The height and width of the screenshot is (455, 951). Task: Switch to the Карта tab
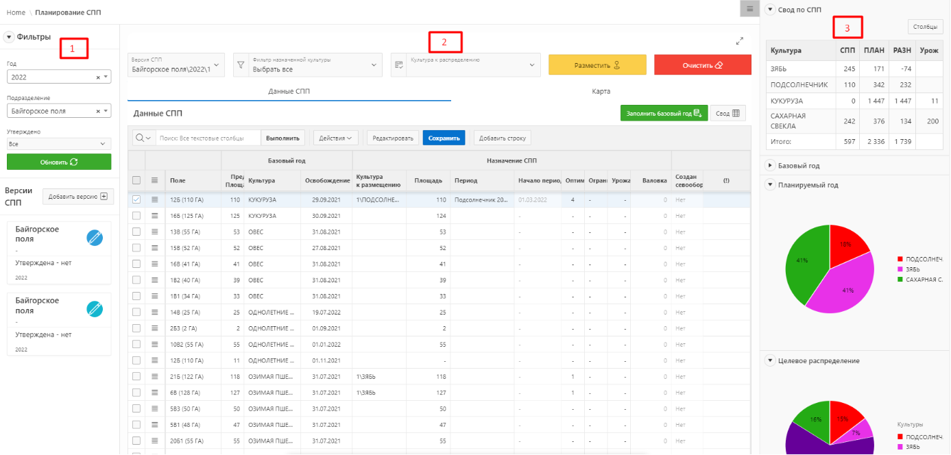[601, 91]
